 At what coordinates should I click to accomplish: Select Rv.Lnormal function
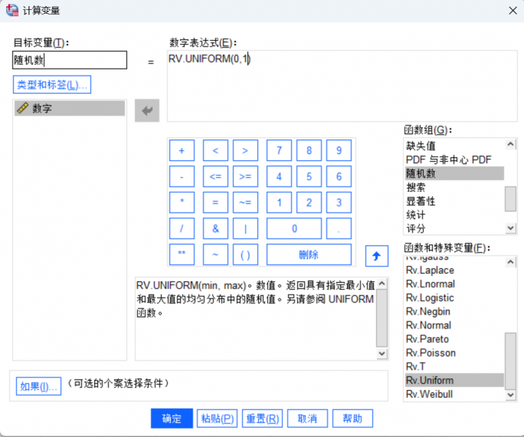[454, 284]
